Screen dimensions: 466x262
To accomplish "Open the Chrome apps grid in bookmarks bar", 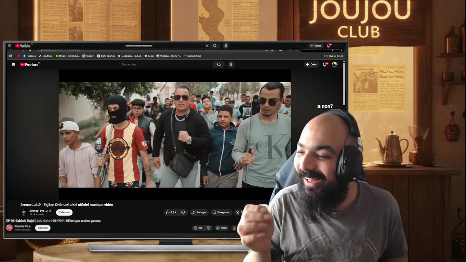I will (x=11, y=56).
